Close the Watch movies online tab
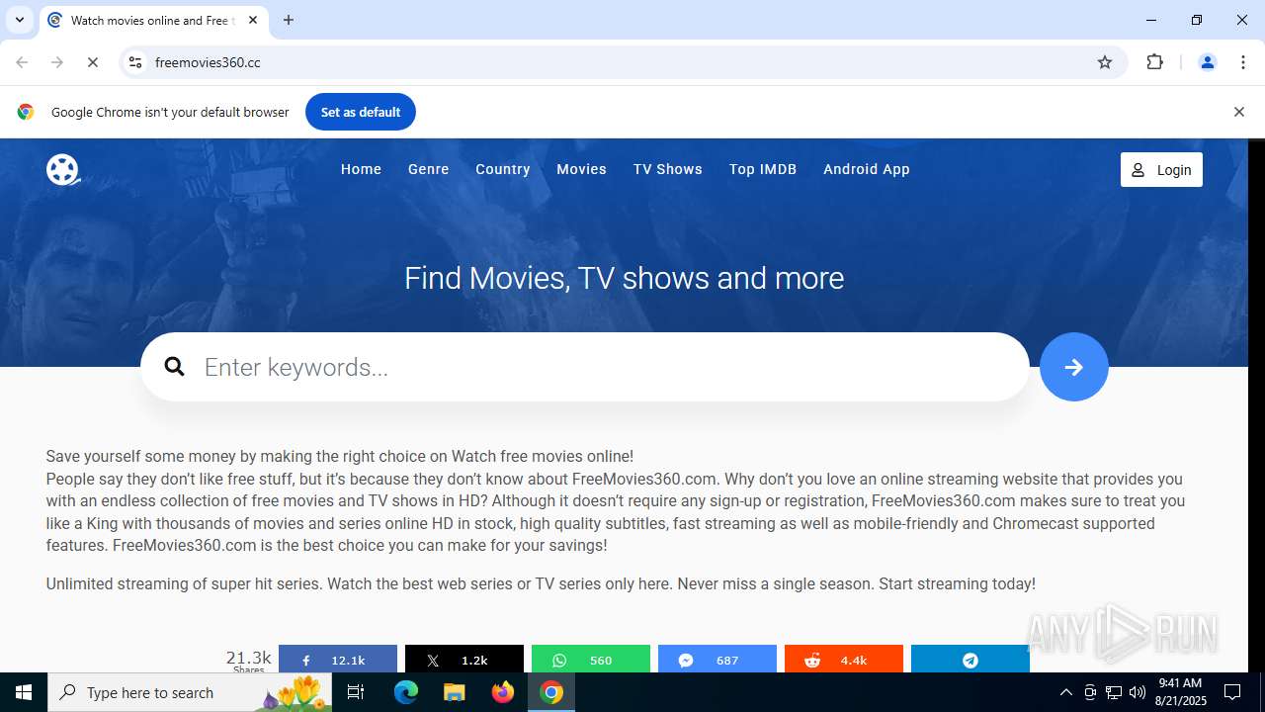Image resolution: width=1265 pixels, height=712 pixels. 253,20
